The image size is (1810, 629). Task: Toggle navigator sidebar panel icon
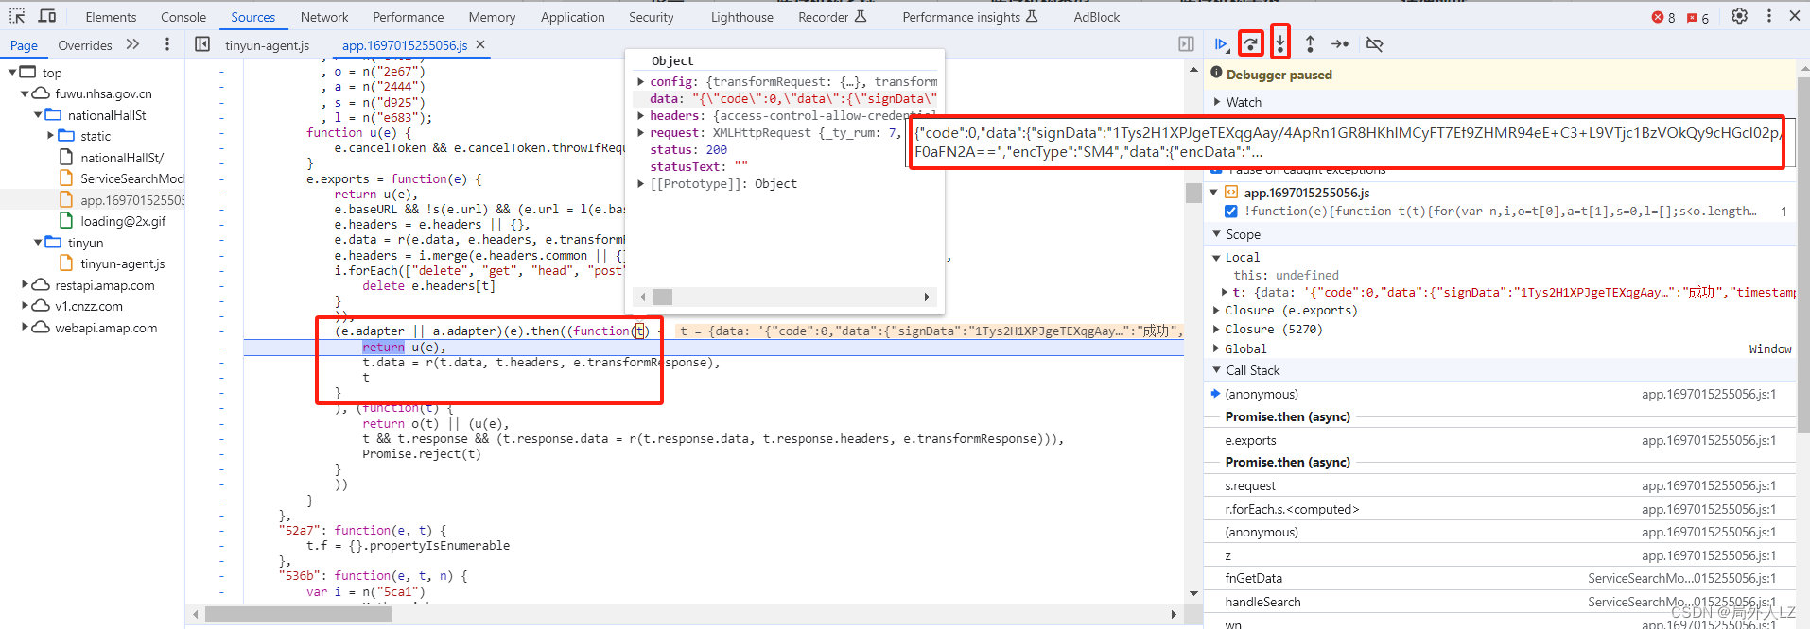pyautogui.click(x=202, y=43)
